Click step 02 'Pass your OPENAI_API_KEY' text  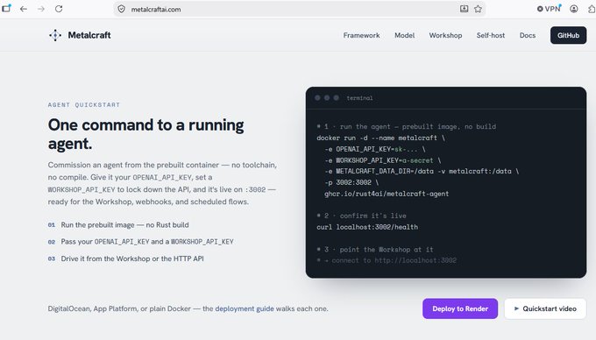pyautogui.click(x=147, y=242)
